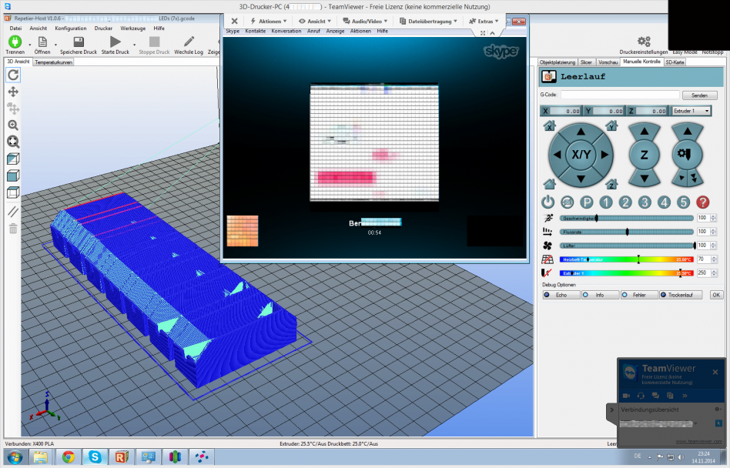The height and width of the screenshot is (468, 730).
Task: Open the TeamViewer Audio/Video dropdown
Action: tap(365, 21)
